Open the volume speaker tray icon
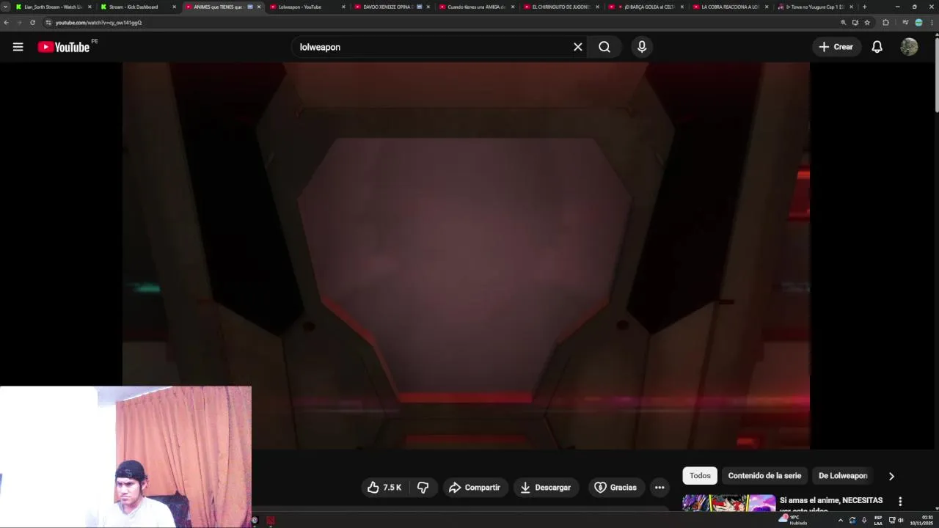The image size is (939, 528). tap(901, 520)
